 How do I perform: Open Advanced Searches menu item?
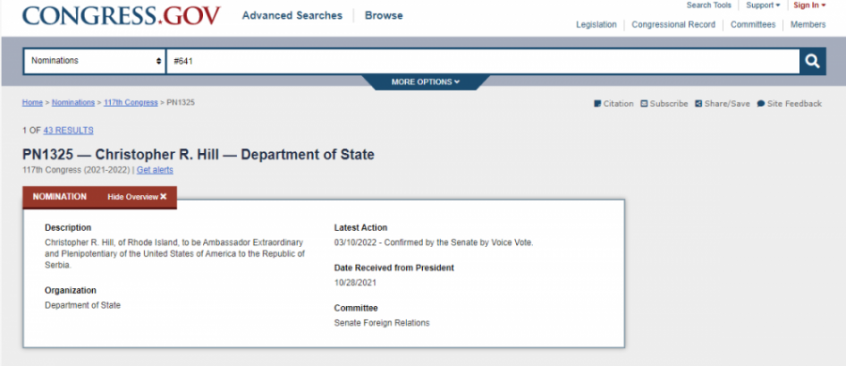click(x=292, y=16)
